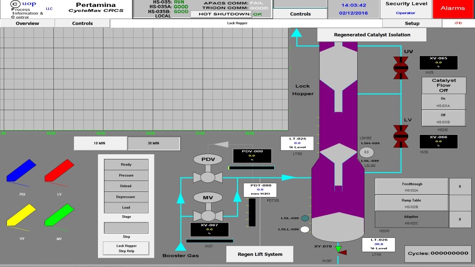This screenshot has height=267, width=475.
Task: Open the Regen Lift System screen
Action: 260,254
